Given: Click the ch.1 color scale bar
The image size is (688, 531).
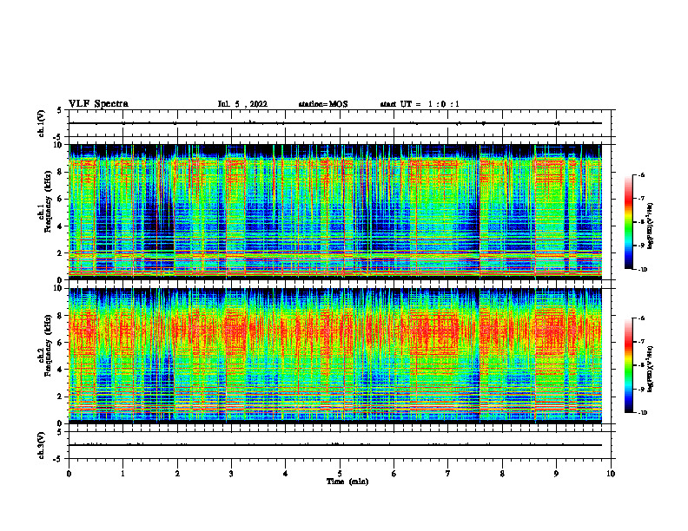Looking at the screenshot, I should coord(628,222).
